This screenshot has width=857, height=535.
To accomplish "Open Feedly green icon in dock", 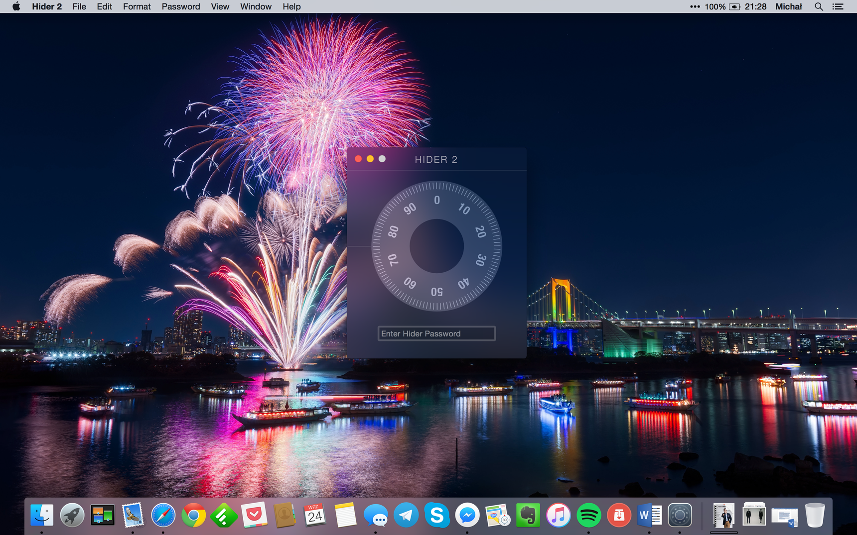I will pos(224,516).
